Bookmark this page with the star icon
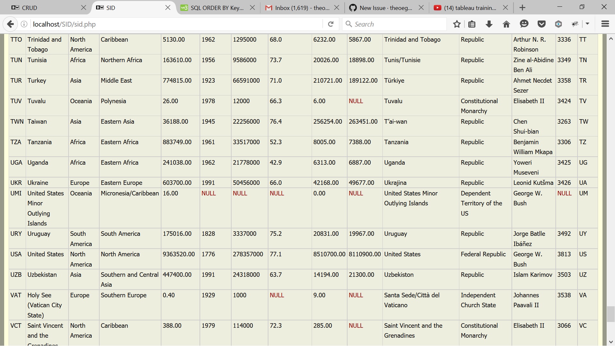This screenshot has height=346, width=615. click(x=457, y=24)
